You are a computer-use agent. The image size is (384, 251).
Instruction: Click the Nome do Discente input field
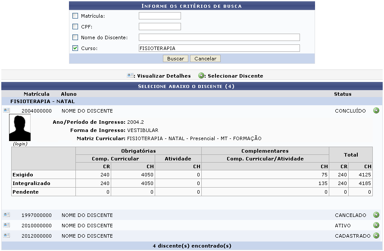pyautogui.click(x=219, y=38)
